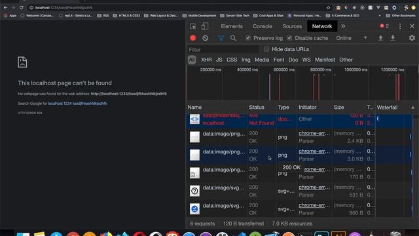Show more DevTools tabs chevron
Image resolution: width=419 pixels, height=236 pixels.
343,26
